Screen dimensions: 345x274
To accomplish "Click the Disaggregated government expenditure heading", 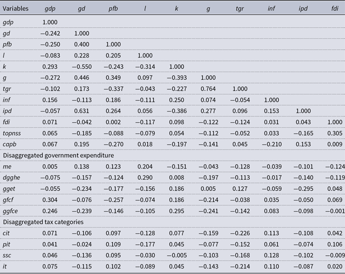I will [x=58, y=155].
